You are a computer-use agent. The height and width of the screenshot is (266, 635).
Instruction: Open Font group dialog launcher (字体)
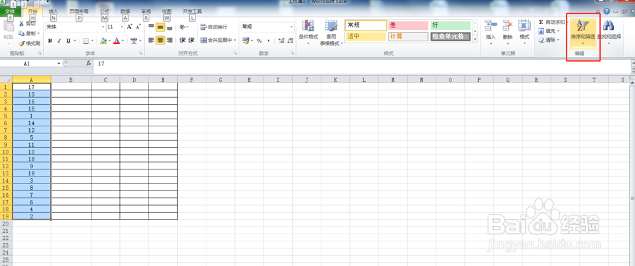(140, 53)
